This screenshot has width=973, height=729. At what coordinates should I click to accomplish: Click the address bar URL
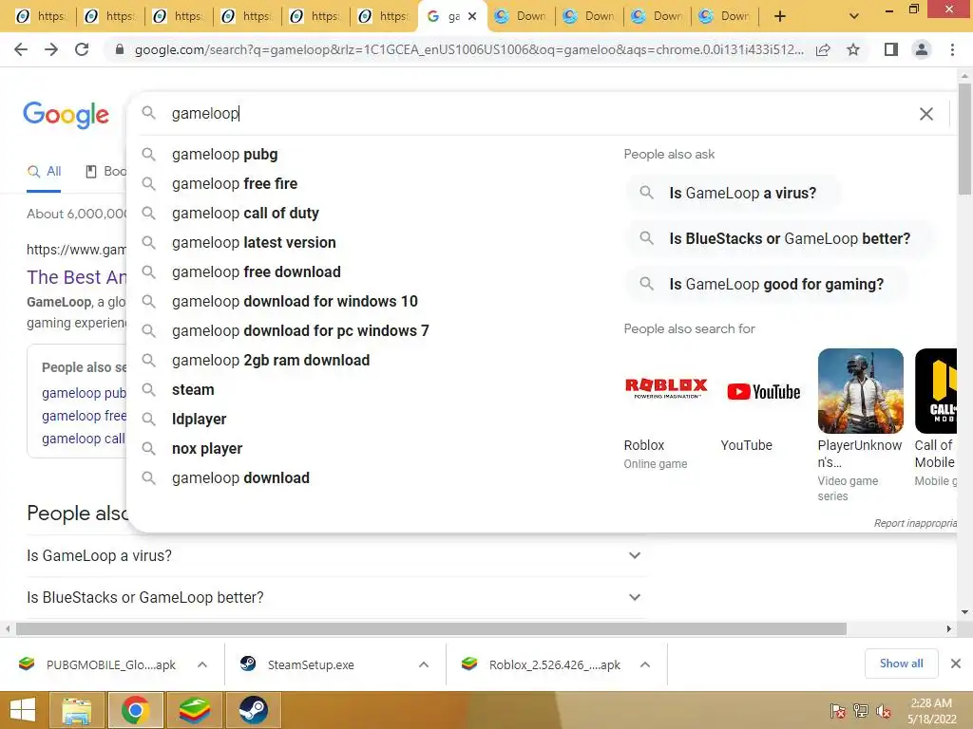pos(468,49)
